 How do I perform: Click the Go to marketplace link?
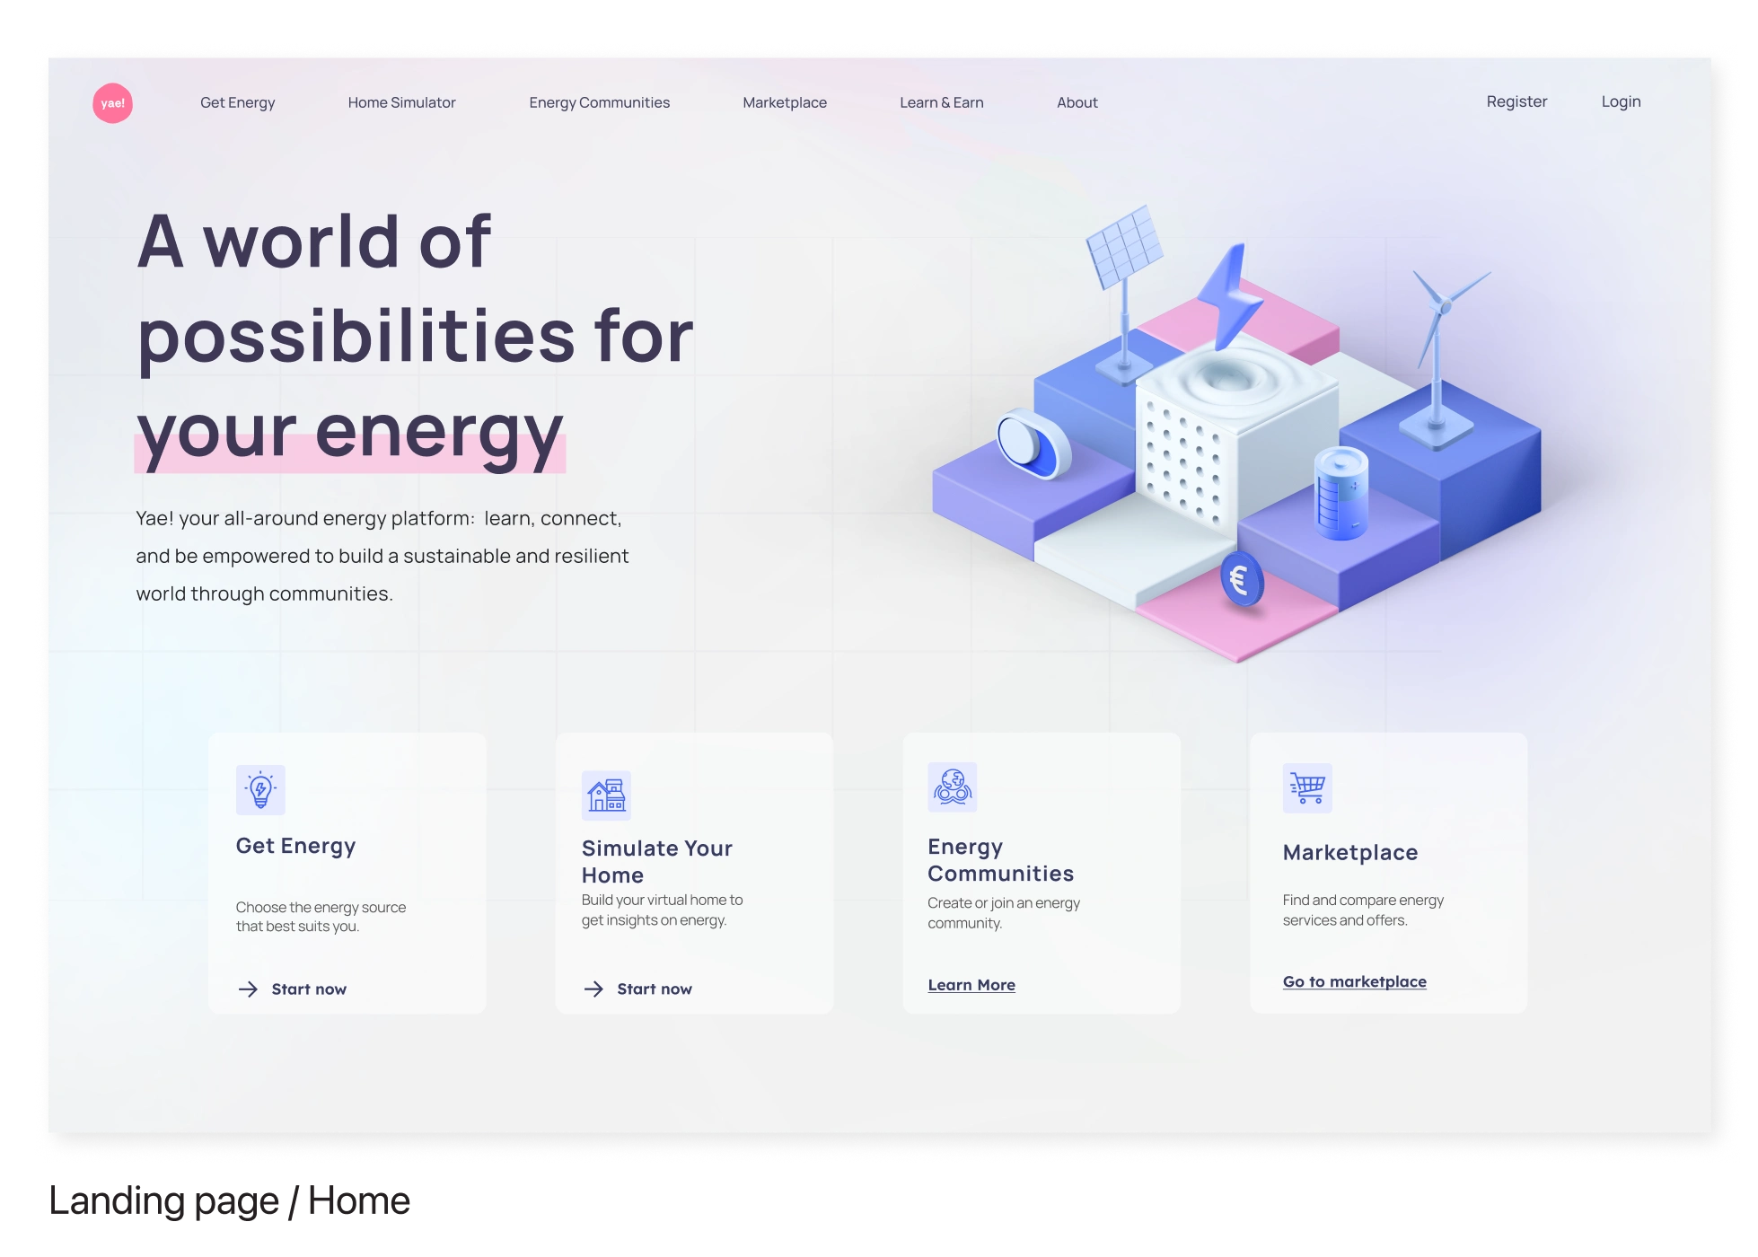point(1354,981)
